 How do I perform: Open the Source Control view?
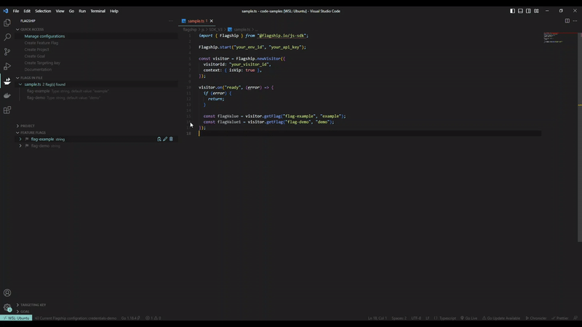7,52
